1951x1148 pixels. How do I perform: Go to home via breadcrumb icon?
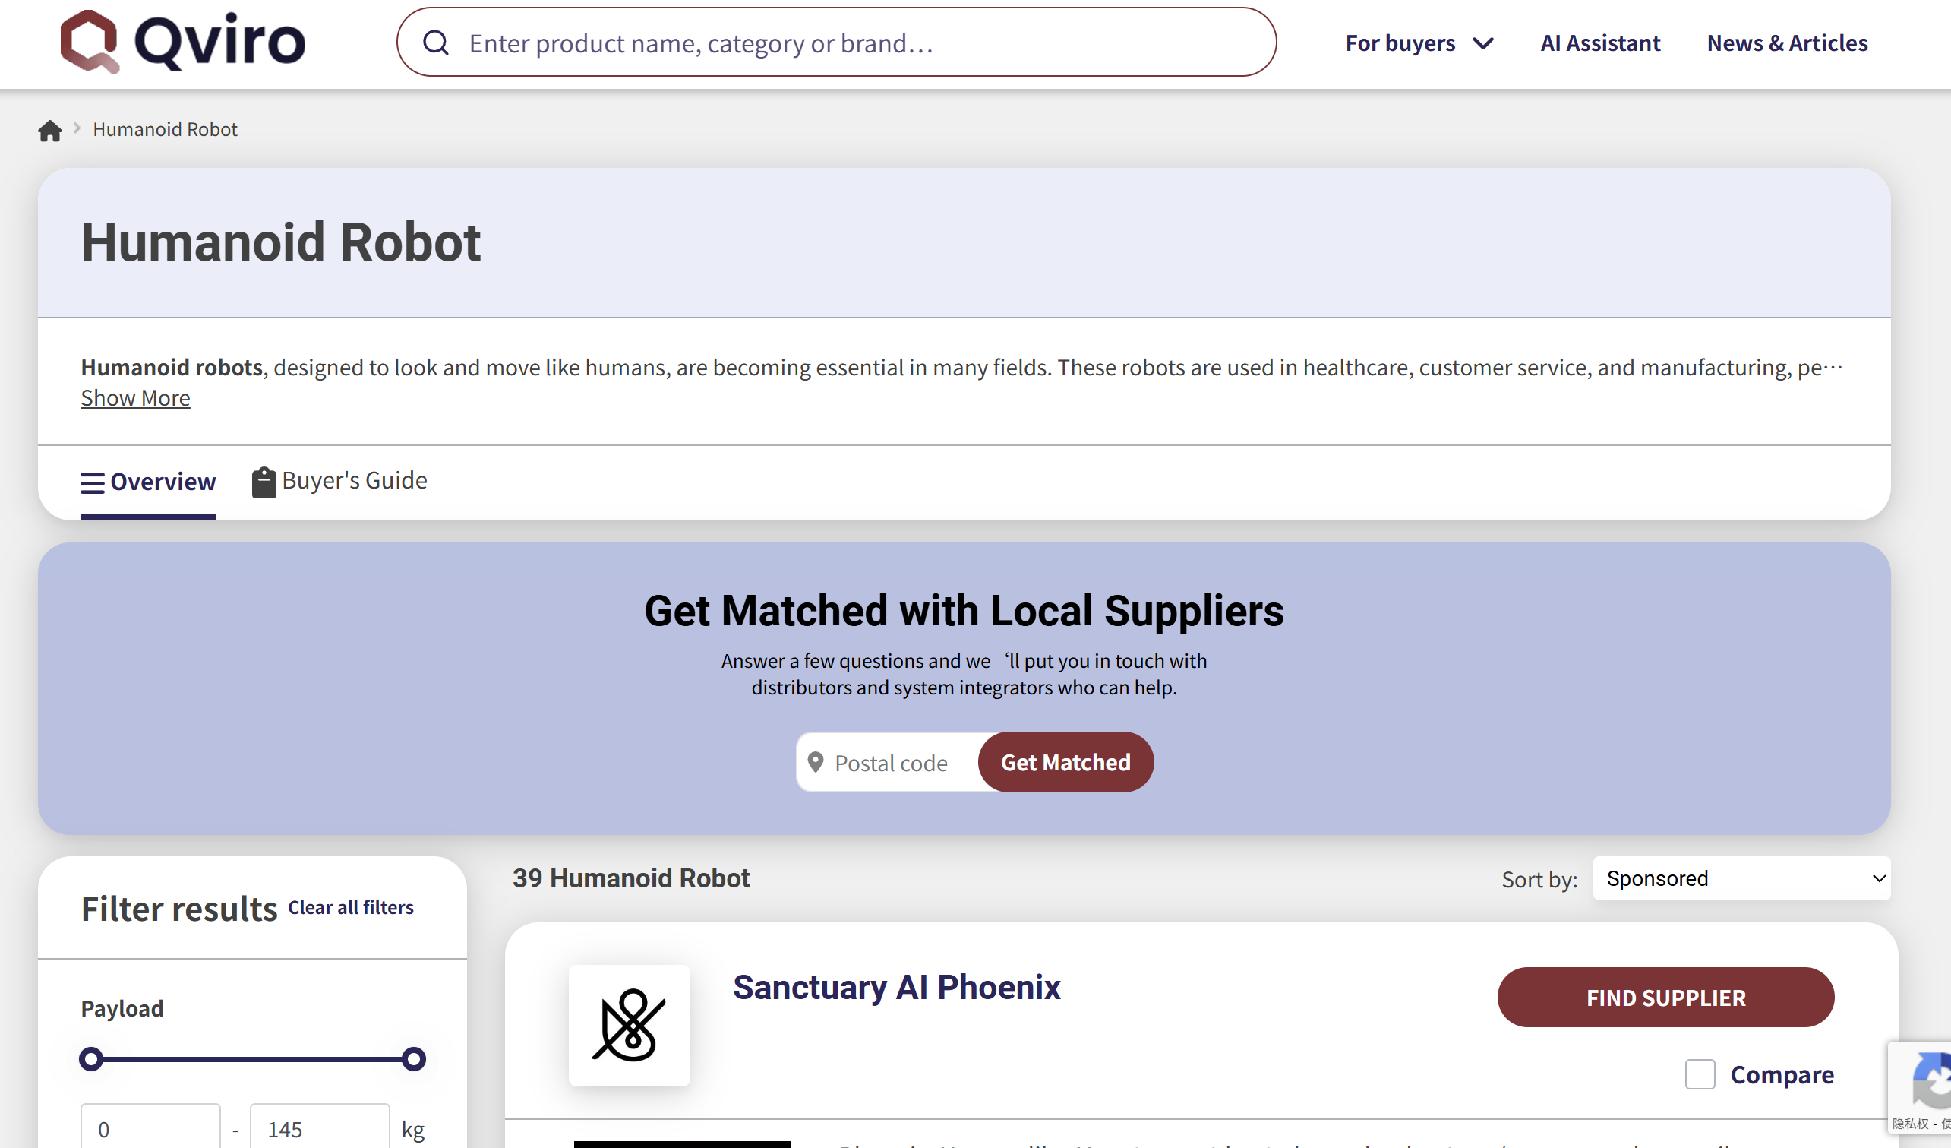tap(50, 130)
